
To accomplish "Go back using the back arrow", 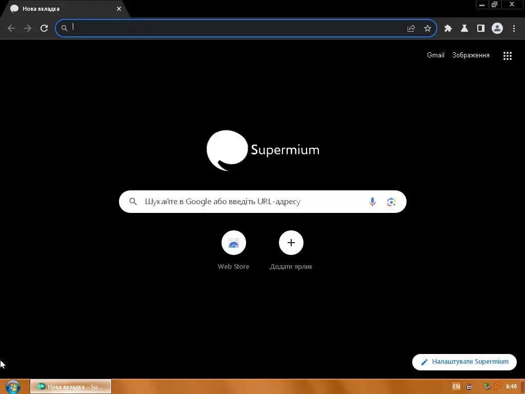I will (11, 28).
